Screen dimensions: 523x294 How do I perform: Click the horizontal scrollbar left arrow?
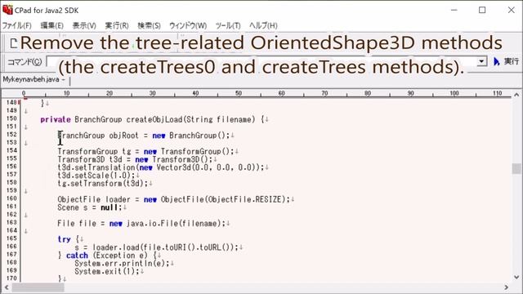click(x=6, y=287)
